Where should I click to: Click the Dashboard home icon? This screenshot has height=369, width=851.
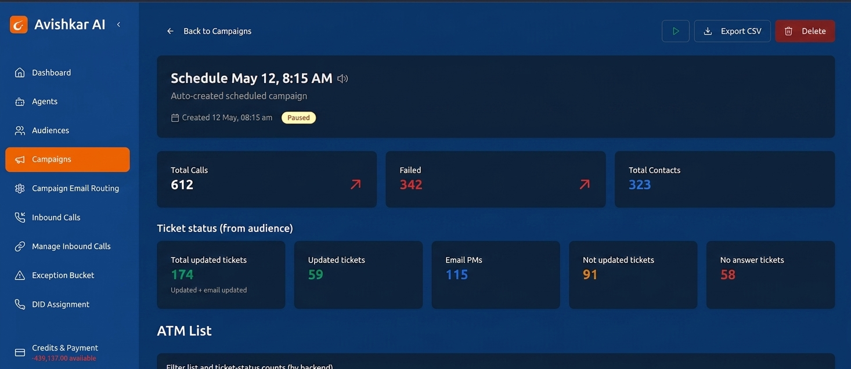pyautogui.click(x=20, y=73)
